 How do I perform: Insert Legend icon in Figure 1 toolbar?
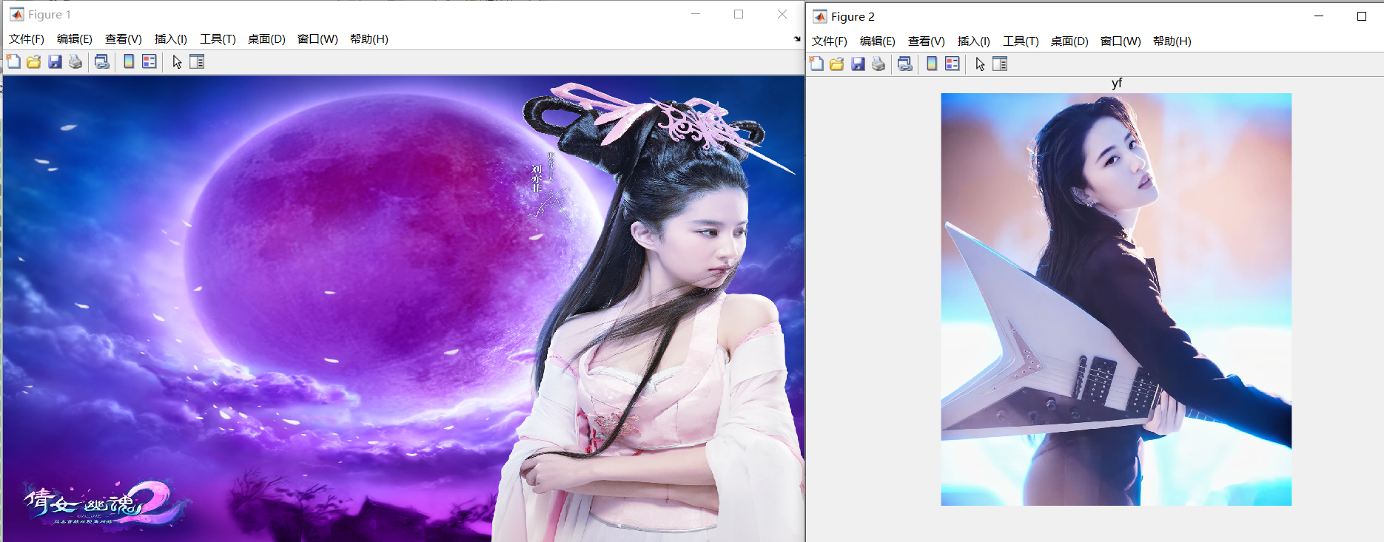pos(150,61)
